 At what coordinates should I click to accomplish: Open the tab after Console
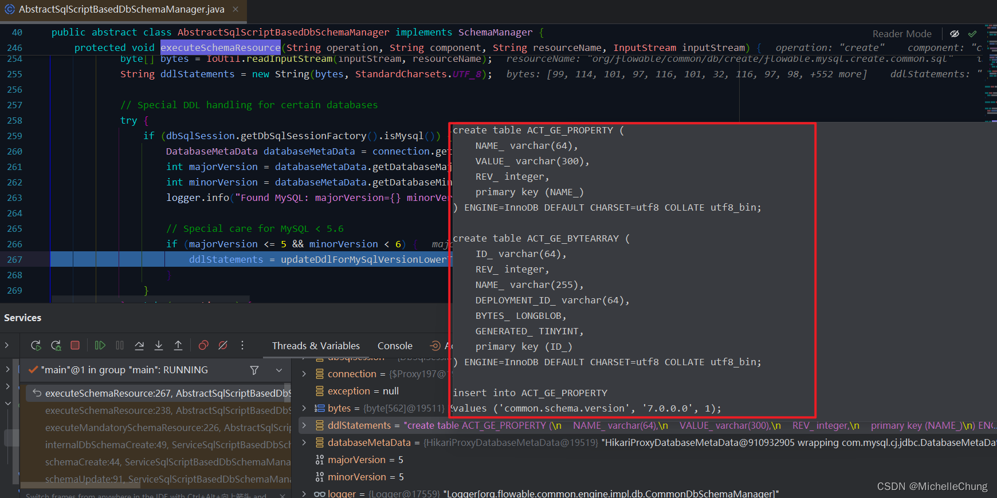(x=440, y=346)
